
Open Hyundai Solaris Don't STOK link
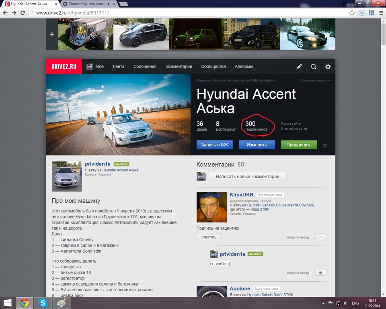coord(270,295)
